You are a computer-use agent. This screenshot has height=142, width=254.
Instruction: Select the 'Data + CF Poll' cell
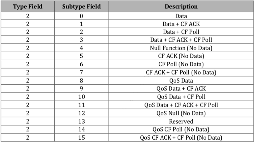(181, 32)
